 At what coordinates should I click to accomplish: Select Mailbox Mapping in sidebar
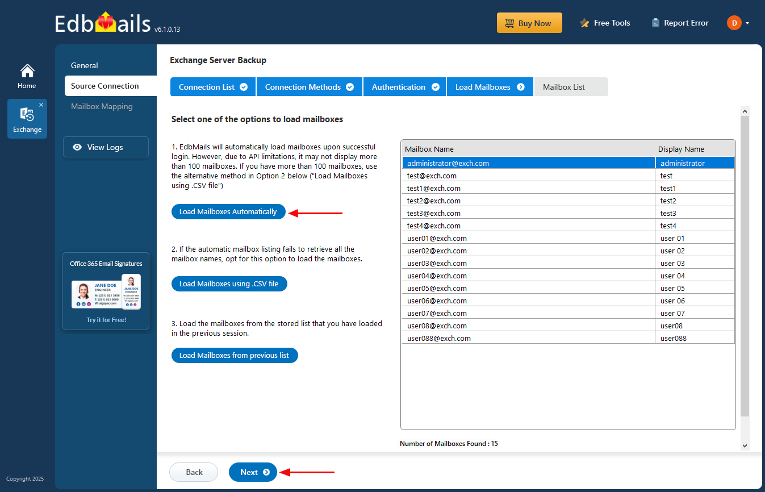(102, 106)
